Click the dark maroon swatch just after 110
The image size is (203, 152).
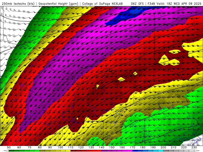[73, 151]
